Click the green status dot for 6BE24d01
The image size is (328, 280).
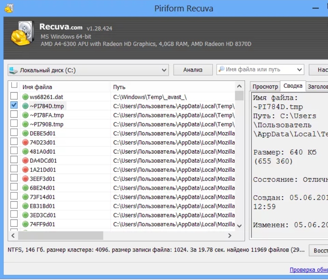(x=25, y=188)
